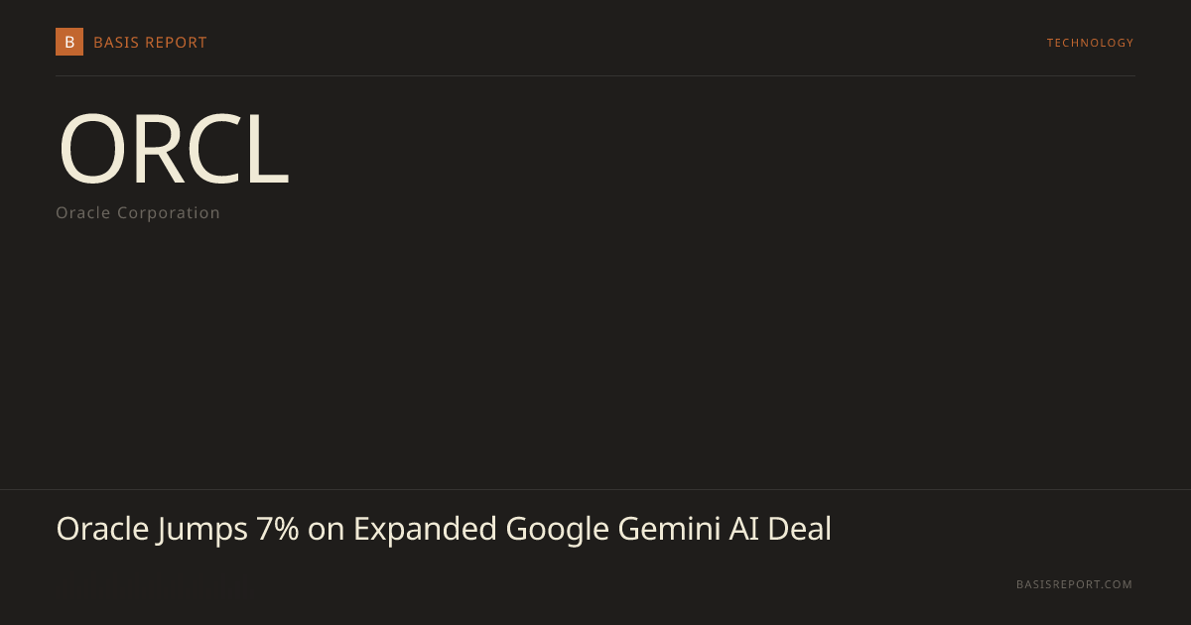Viewport: 1191px width, 625px height.
Task: Select the TECHNOLOGY category tag
Action: click(1090, 43)
